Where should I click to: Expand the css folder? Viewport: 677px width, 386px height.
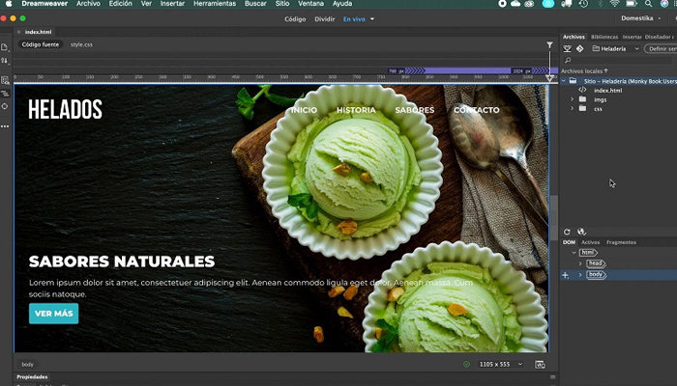pyautogui.click(x=573, y=108)
